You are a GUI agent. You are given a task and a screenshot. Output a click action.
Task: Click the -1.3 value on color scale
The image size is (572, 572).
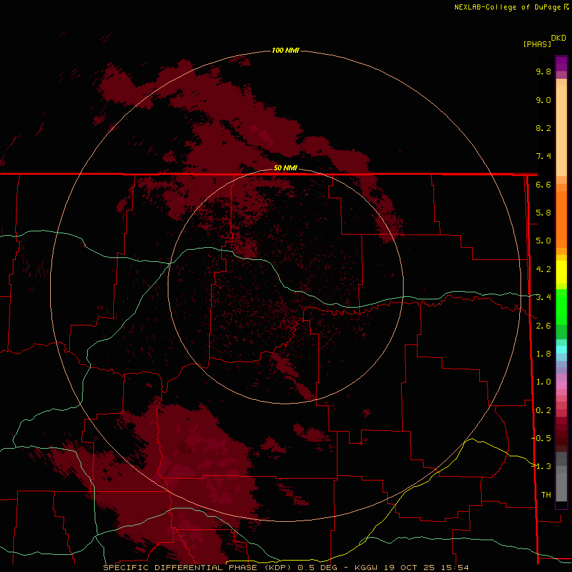541,466
